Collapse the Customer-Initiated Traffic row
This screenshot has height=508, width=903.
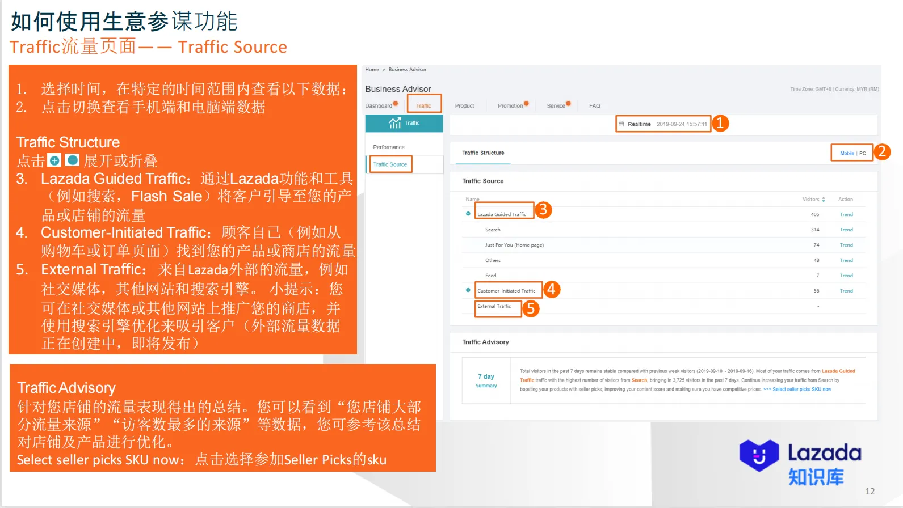(x=468, y=290)
